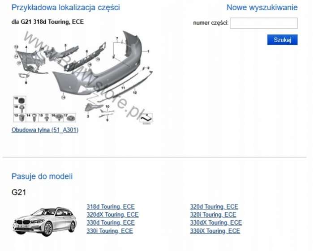Open the 320i Touring, ECE link

pyautogui.click(x=213, y=214)
